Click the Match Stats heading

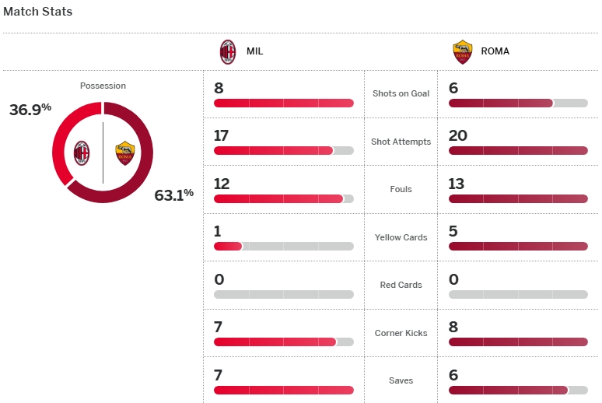38,12
